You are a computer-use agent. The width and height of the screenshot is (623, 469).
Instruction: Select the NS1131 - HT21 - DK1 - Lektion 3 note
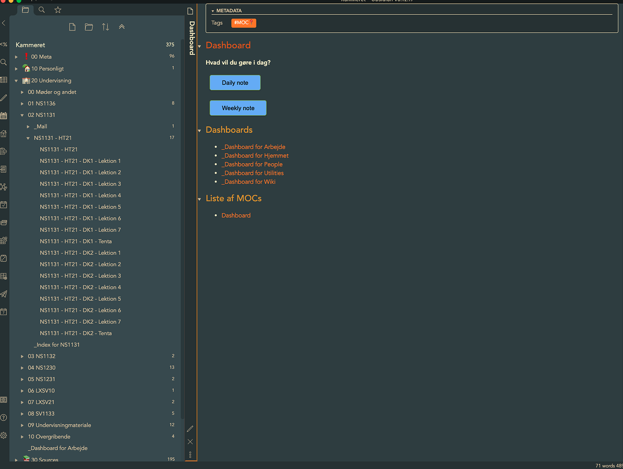pos(80,183)
